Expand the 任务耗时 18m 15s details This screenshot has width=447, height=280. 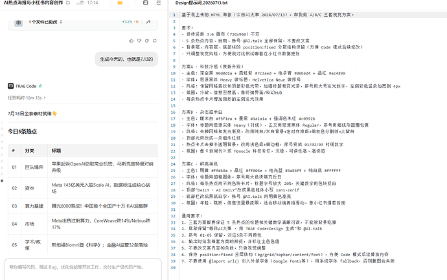point(27,98)
